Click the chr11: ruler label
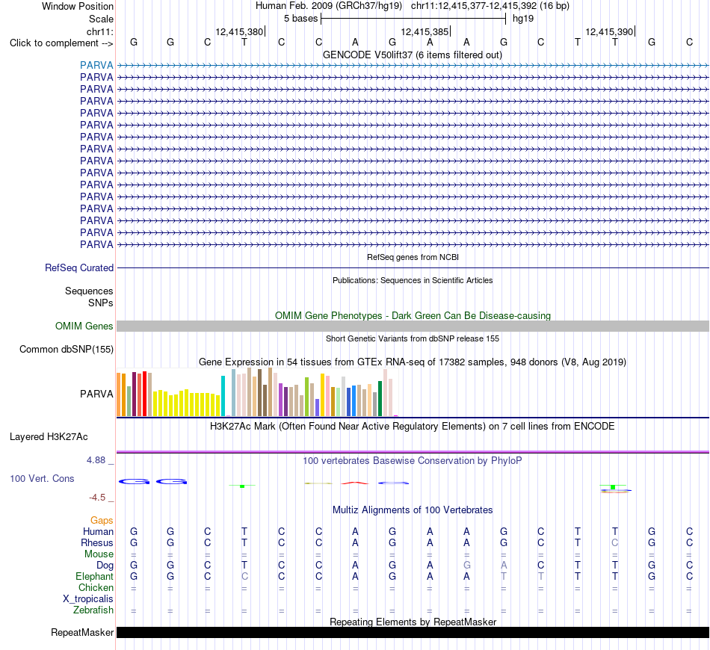 point(99,31)
